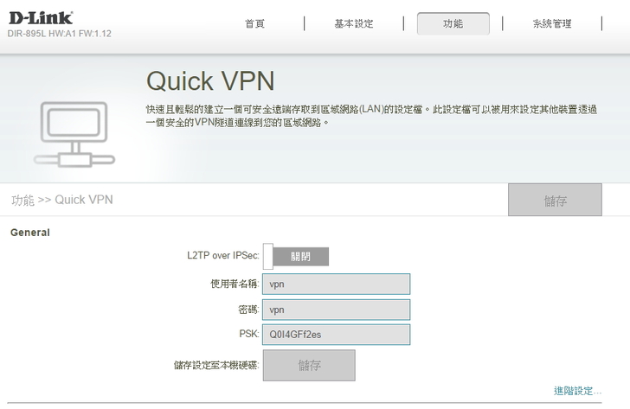Click the DIR-895L model firmware text
Image resolution: width=630 pixels, height=409 pixels.
60,34
